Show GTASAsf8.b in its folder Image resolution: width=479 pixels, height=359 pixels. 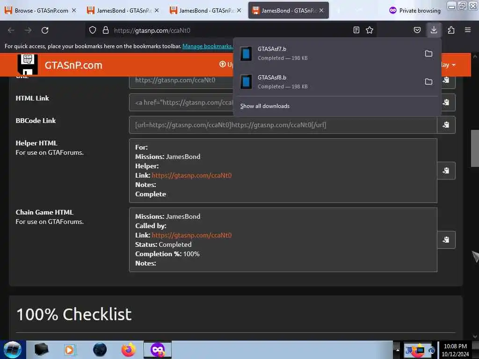428,82
